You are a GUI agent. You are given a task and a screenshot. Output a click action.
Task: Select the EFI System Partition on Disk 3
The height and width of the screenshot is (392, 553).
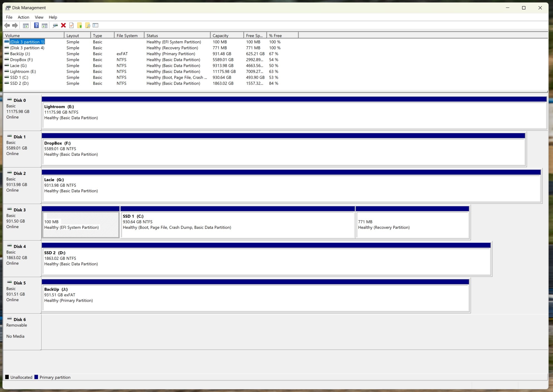tap(80, 224)
